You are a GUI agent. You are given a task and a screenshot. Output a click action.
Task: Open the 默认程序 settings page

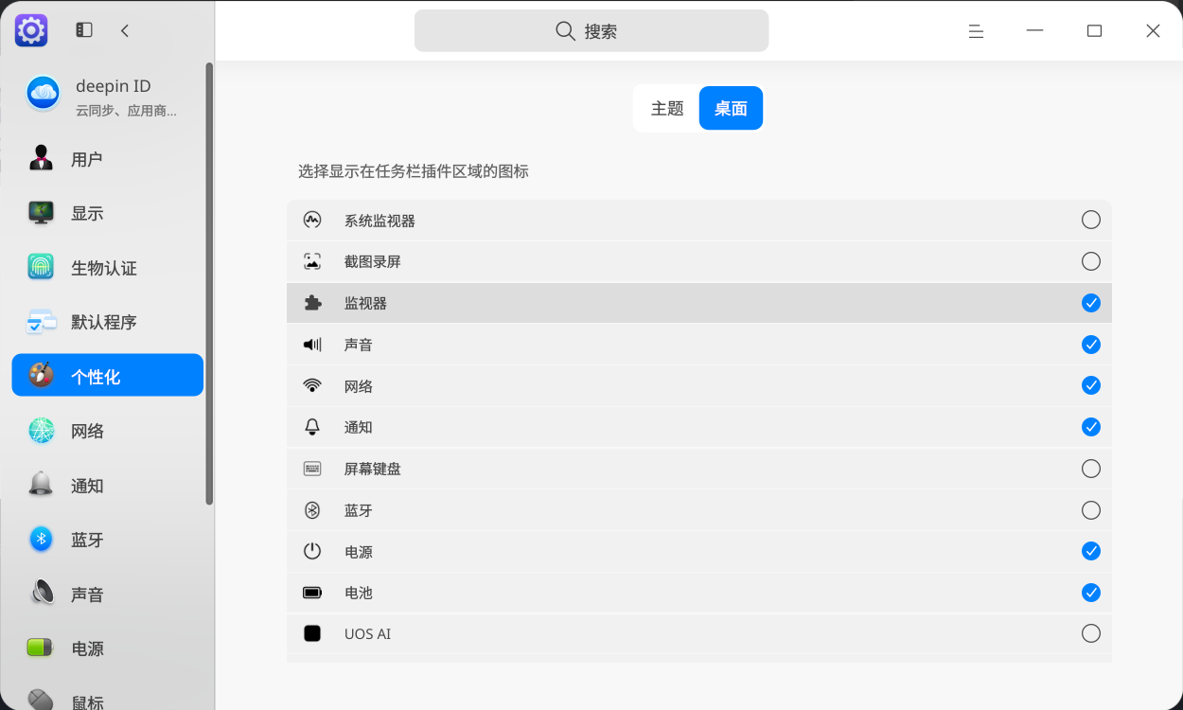coord(108,322)
